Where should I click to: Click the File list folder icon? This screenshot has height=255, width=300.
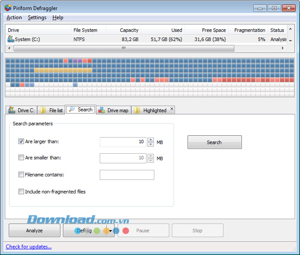(x=43, y=110)
